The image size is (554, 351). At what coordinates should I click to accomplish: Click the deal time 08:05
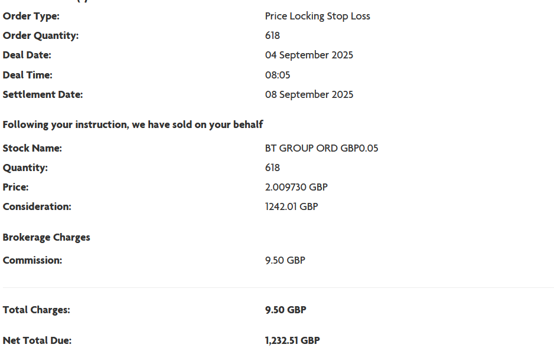click(x=278, y=75)
